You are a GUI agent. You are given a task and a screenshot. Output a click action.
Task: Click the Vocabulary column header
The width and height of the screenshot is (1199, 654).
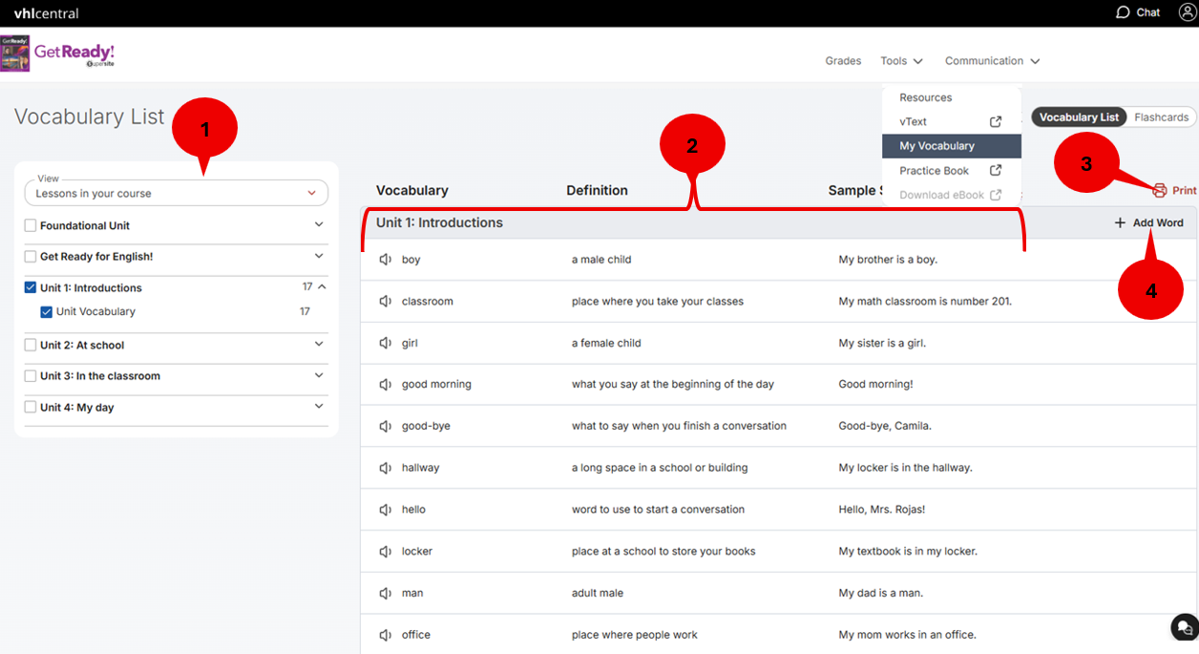pos(411,191)
